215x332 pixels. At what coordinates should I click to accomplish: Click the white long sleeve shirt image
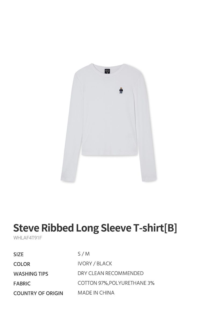coord(109,122)
